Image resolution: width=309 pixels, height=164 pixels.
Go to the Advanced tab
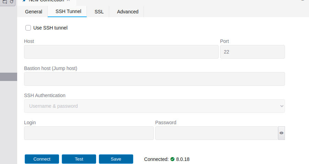128,12
